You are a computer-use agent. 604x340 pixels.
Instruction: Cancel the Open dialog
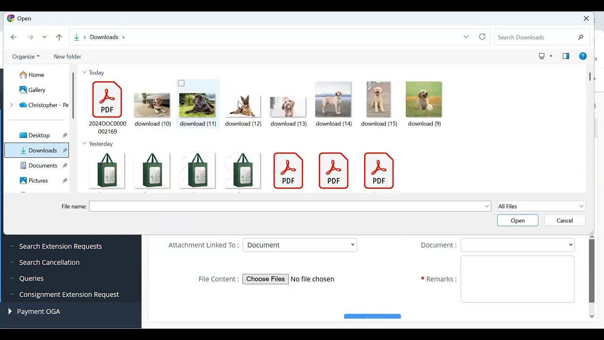coord(565,221)
